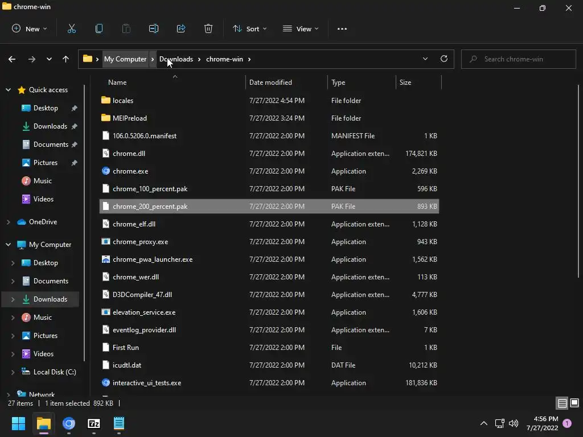Viewport: 583px width, 437px height.
Task: Switch to large thumbnails view icon
Action: click(x=574, y=403)
